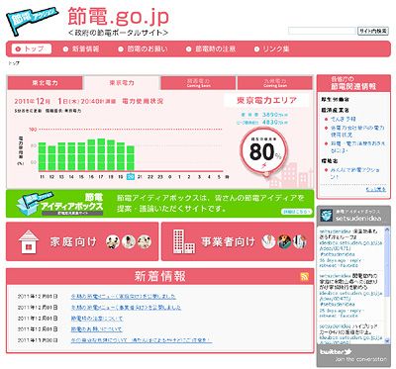396x369 pixels.
Task: Select the 東京電力 tab
Action: click(122, 83)
